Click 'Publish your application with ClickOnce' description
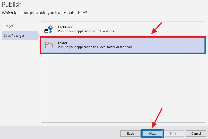 86,31
